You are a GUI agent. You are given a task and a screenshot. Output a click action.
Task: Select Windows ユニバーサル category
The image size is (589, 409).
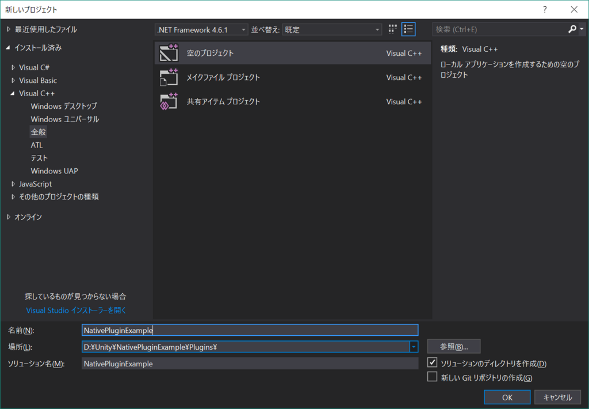tap(65, 119)
